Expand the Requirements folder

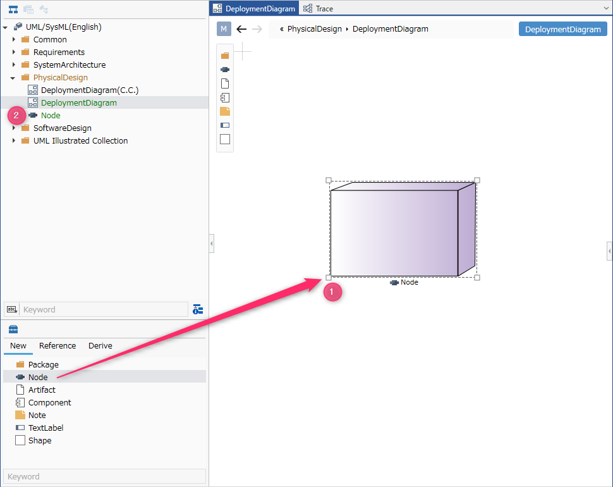[14, 52]
